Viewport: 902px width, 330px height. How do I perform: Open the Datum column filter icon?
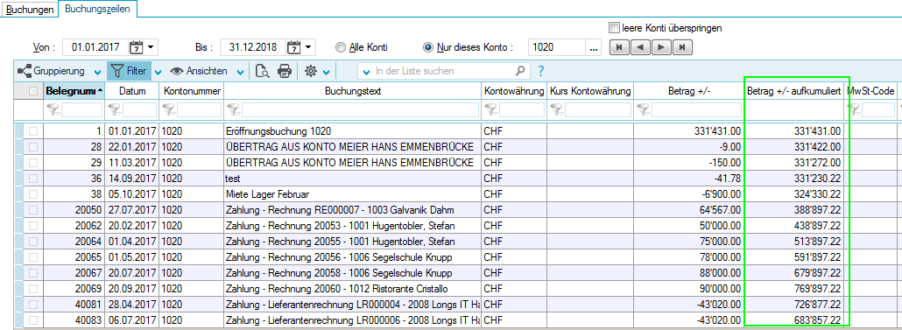(115, 109)
